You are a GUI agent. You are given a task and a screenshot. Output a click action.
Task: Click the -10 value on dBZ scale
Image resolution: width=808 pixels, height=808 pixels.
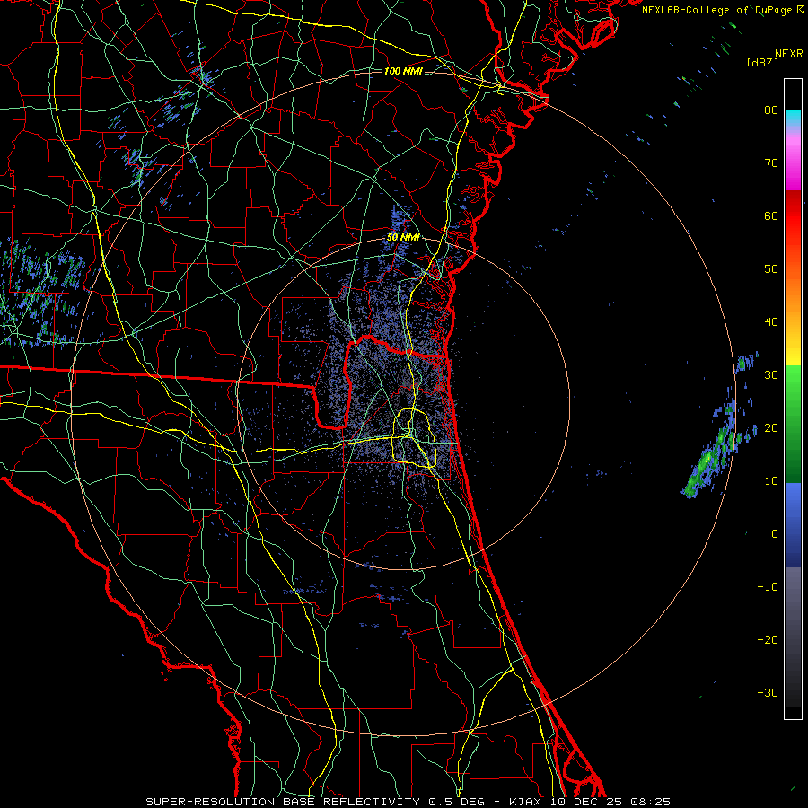pos(768,587)
